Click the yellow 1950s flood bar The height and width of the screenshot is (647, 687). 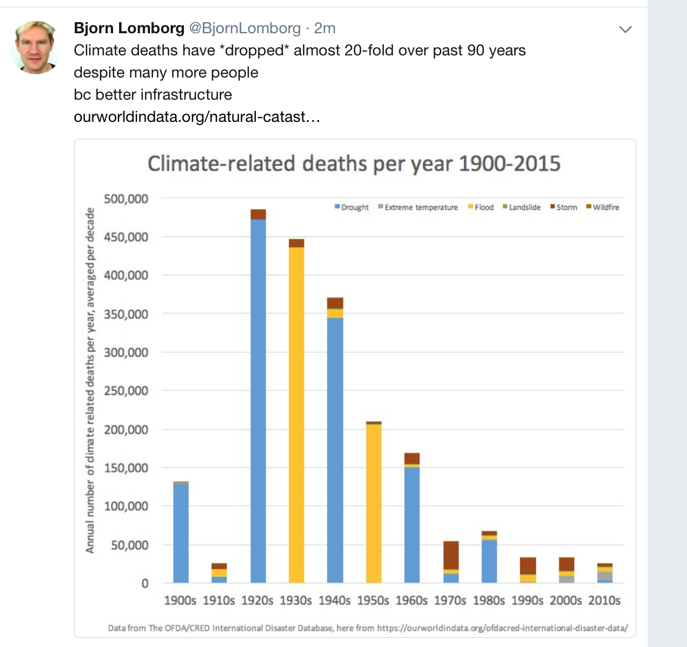pos(372,499)
